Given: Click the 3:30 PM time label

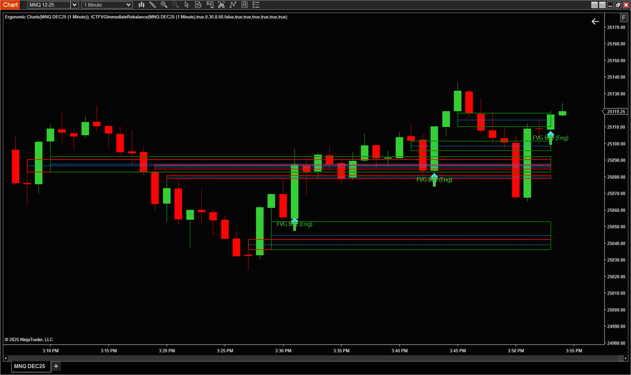Looking at the screenshot, I should [x=283, y=351].
